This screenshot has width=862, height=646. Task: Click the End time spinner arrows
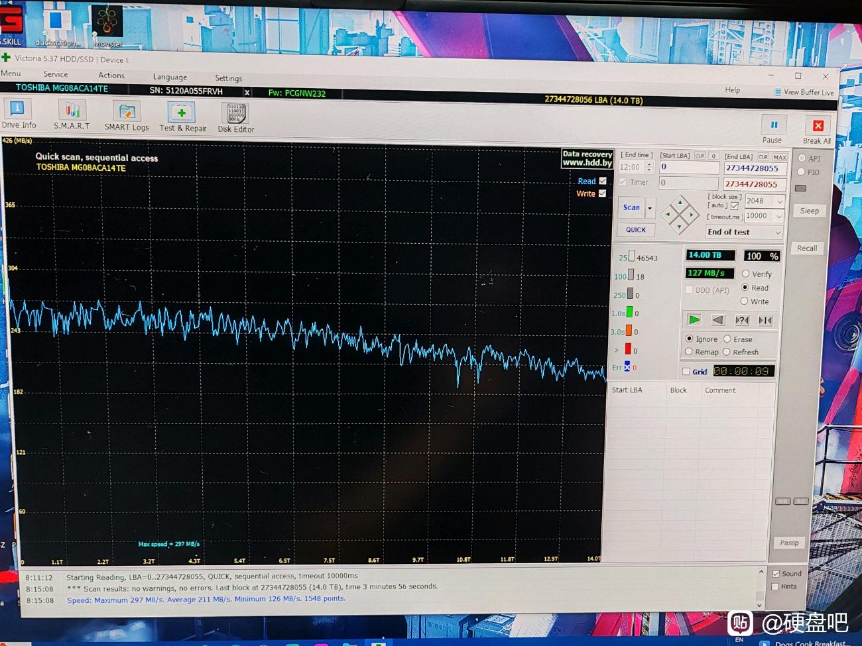(649, 168)
